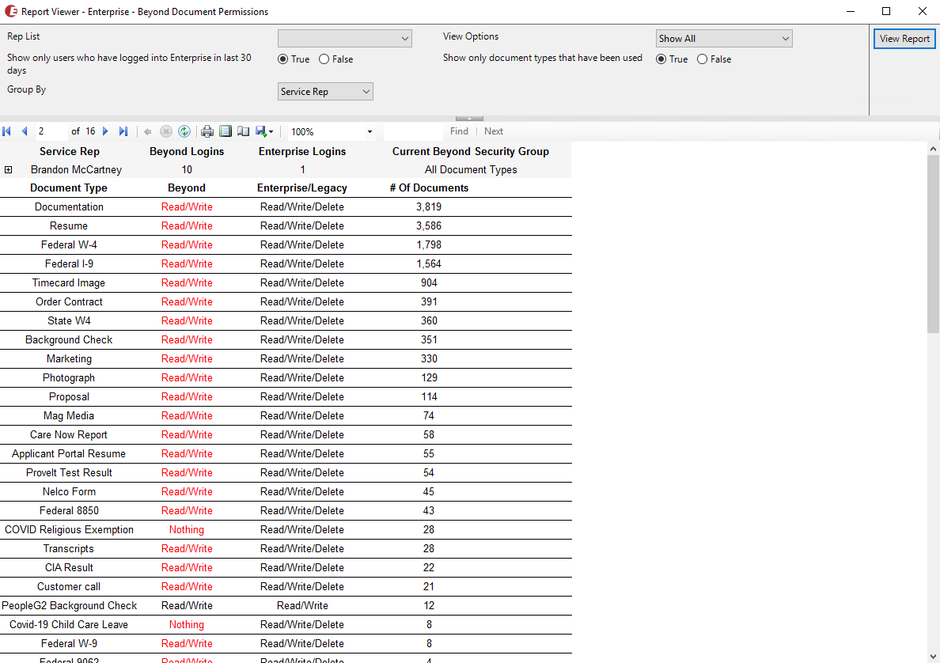Viewport: 940px width, 663px height.
Task: Refresh the report with the green arrows icon
Action: pyautogui.click(x=184, y=131)
